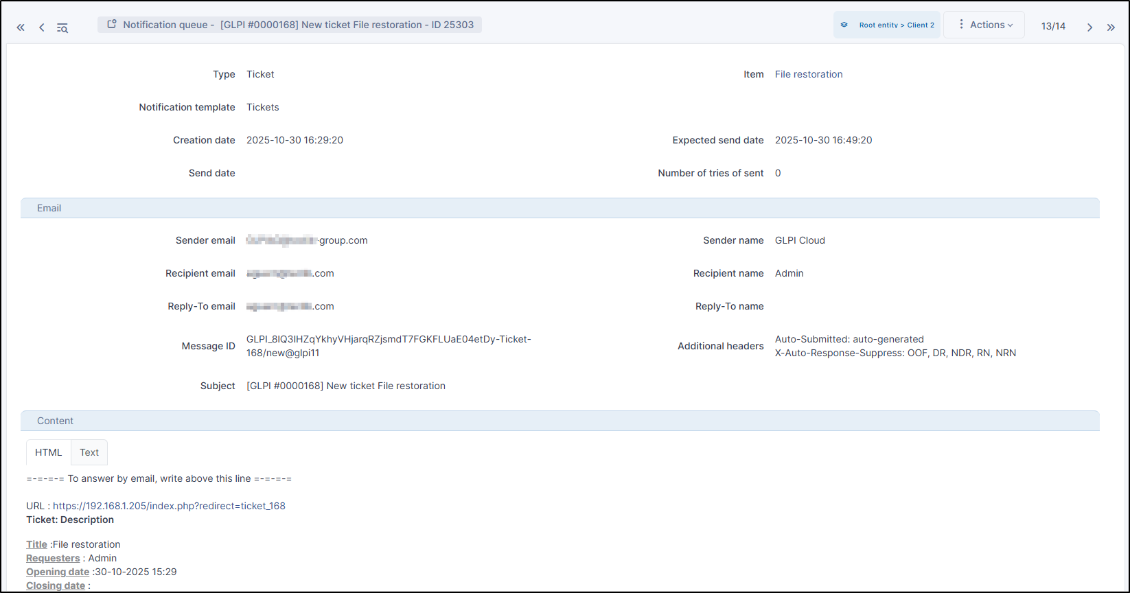Jump to last record with double-right chevron
Viewport: 1130px width, 593px height.
[1111, 27]
